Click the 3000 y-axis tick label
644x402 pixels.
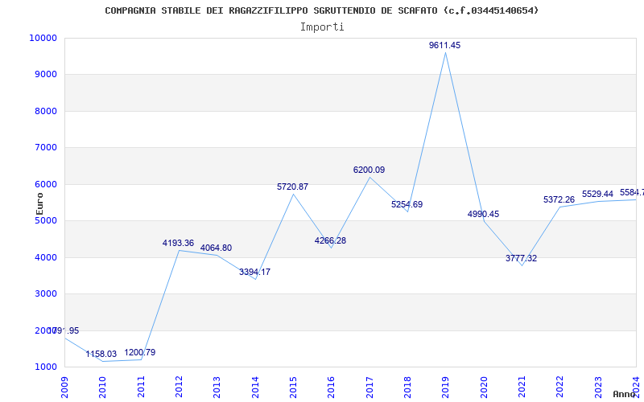coord(45,294)
